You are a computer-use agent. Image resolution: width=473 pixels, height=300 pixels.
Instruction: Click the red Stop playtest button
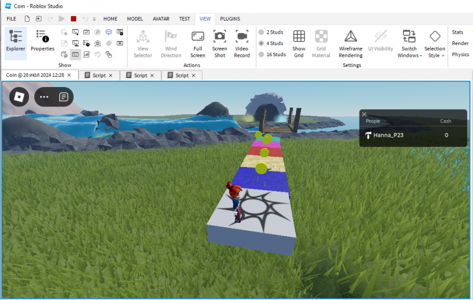click(73, 19)
